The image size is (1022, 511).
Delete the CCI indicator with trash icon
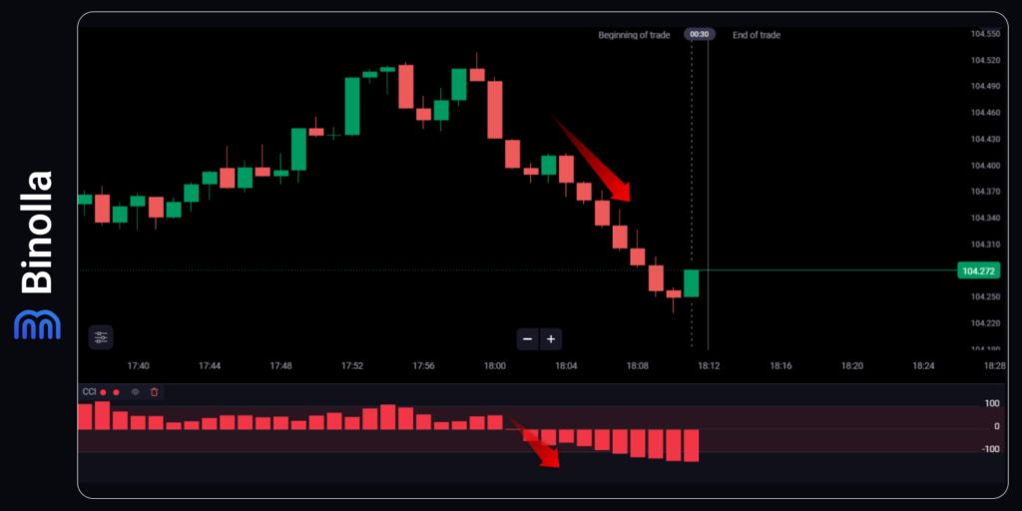(x=154, y=391)
